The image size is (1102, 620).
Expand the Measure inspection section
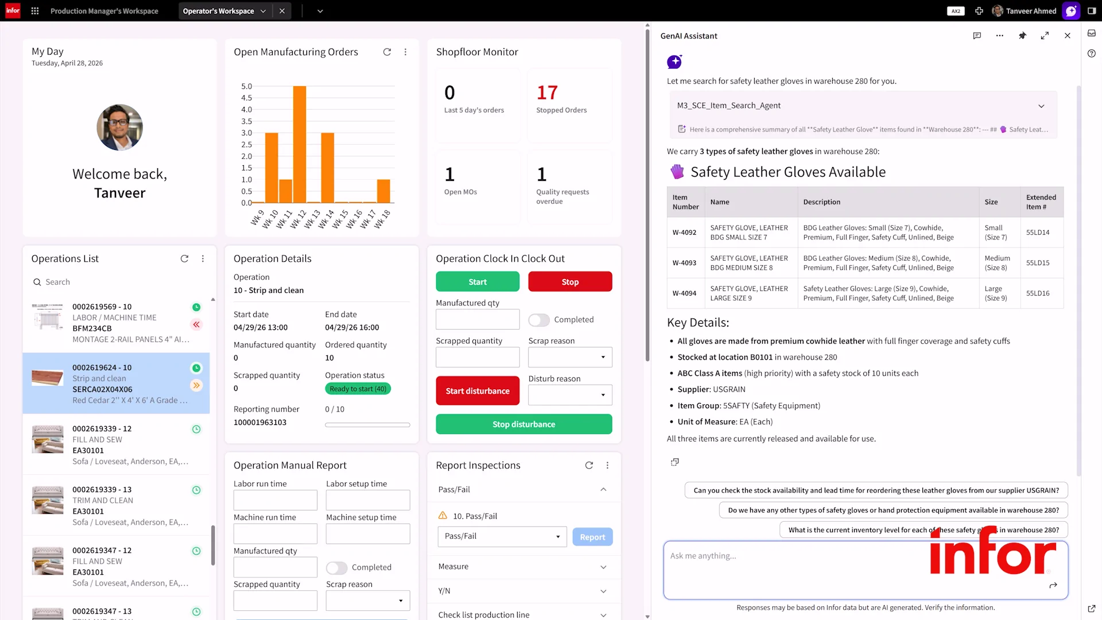click(523, 567)
